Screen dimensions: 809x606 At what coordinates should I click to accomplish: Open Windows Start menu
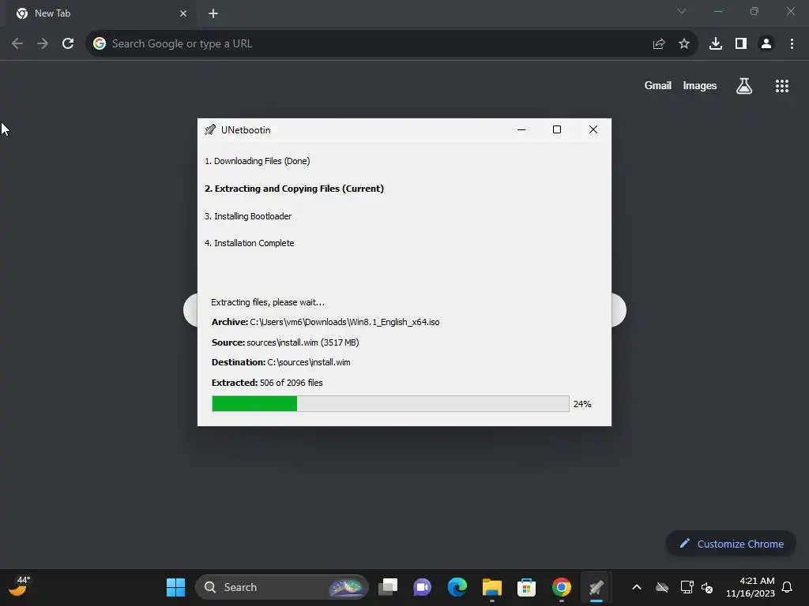(x=175, y=587)
